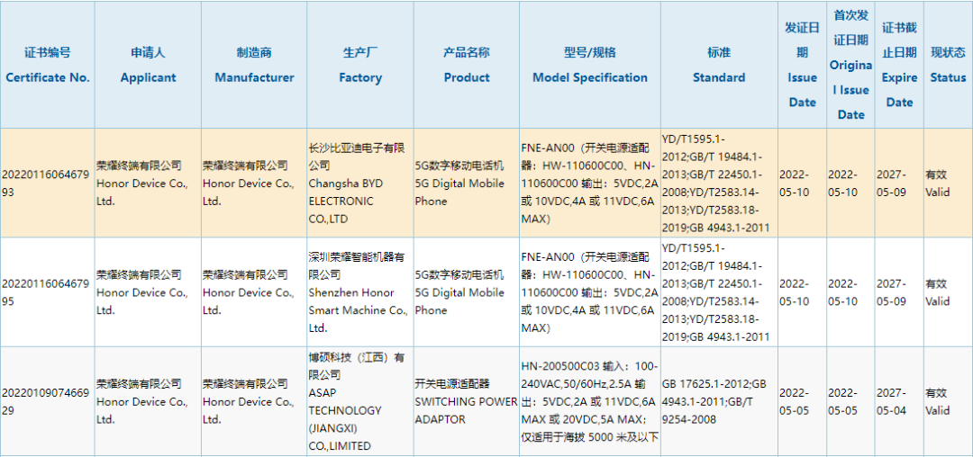
Task: Click the Status column header
Action: 948,65
